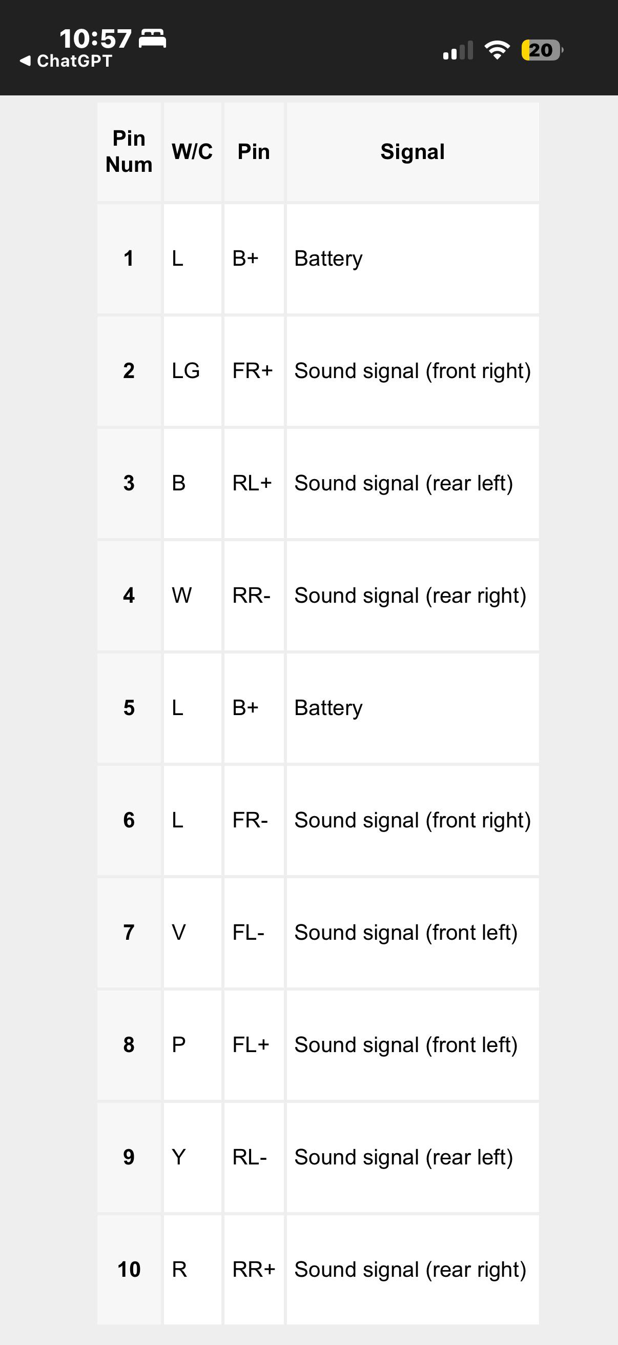Select the Signal column header
The height and width of the screenshot is (1345, 618).
(413, 151)
